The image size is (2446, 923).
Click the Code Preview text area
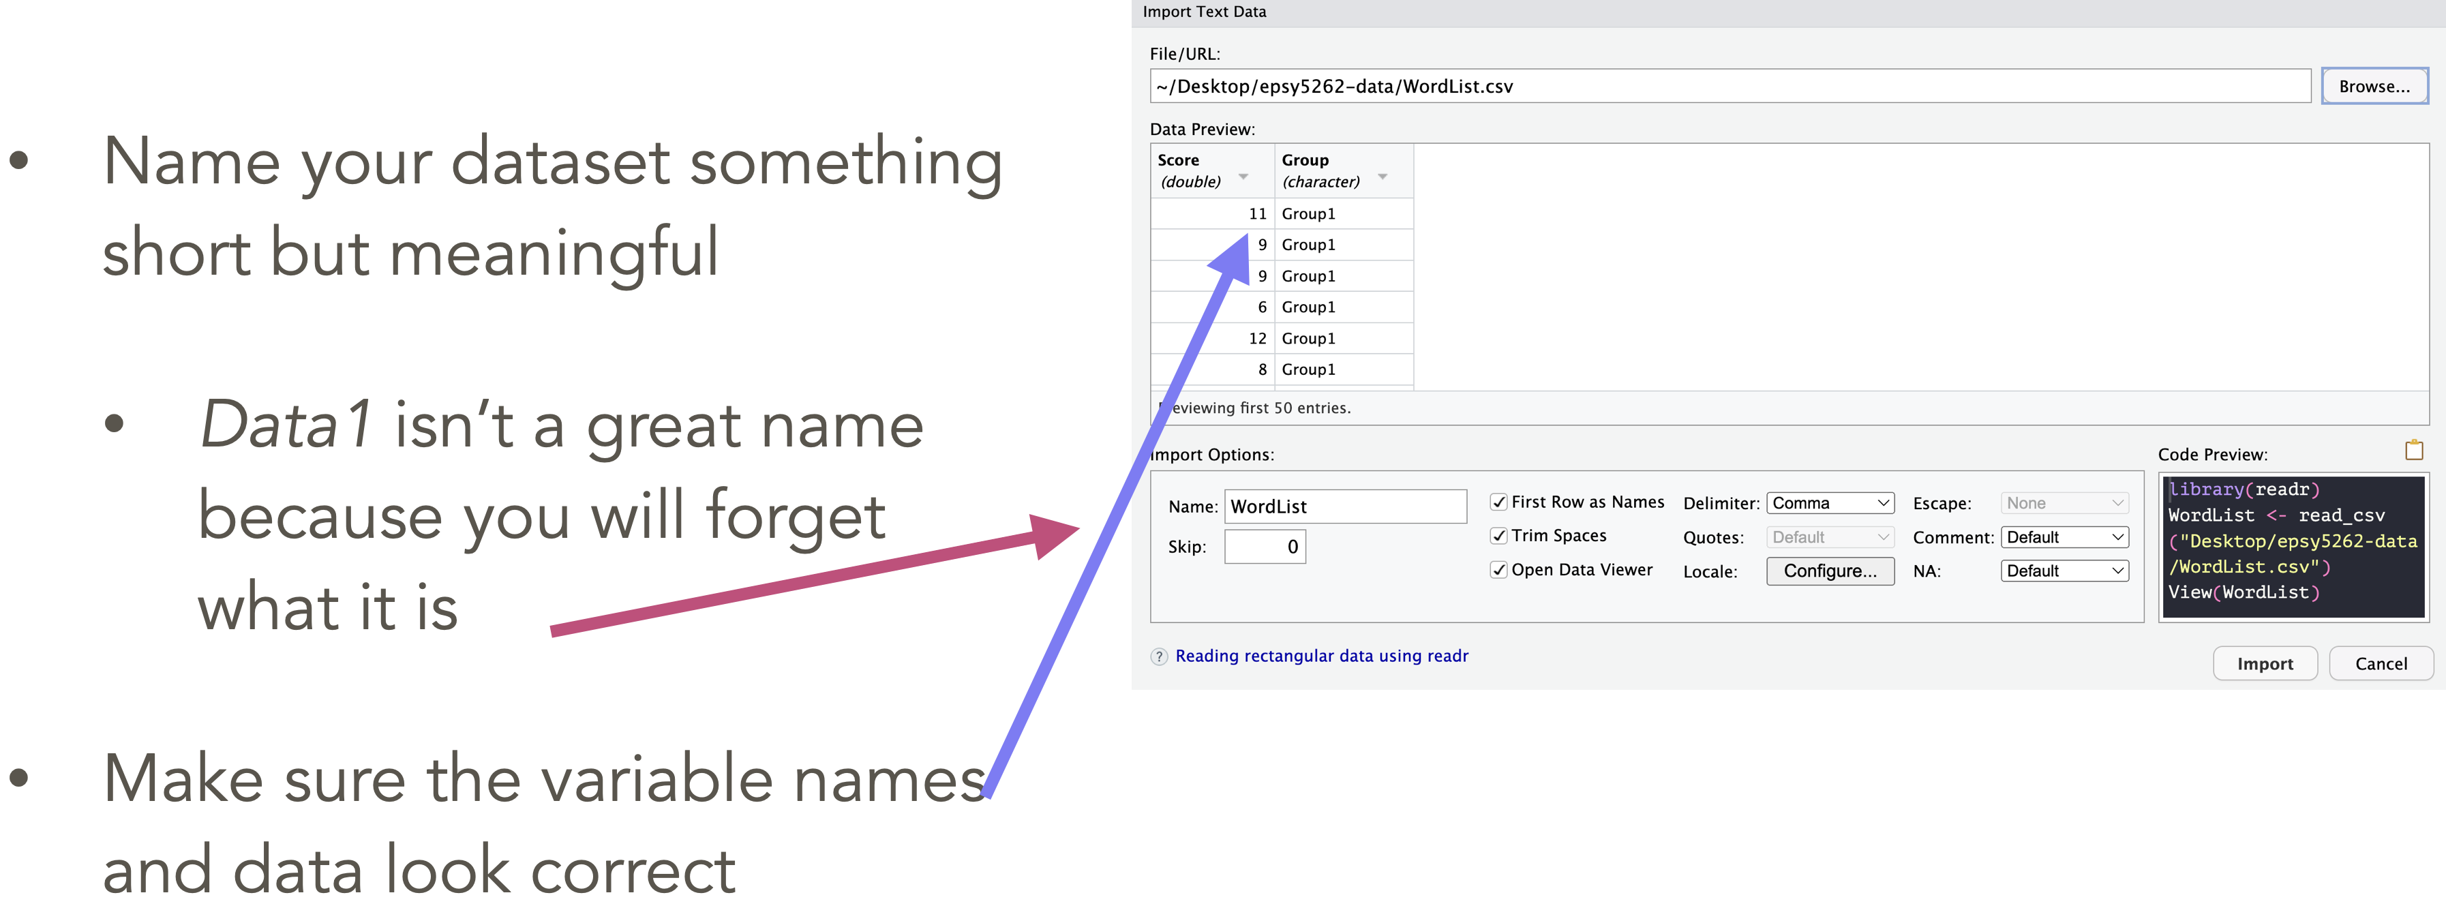pos(2293,549)
